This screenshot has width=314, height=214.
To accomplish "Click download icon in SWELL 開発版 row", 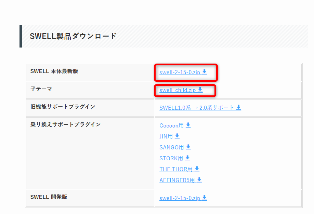I will click(205, 197).
